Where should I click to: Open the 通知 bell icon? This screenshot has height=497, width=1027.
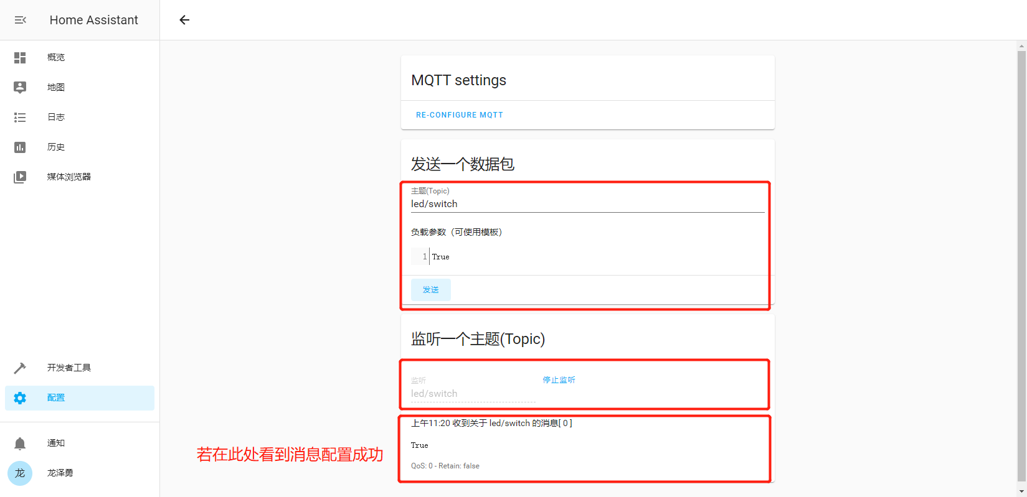coord(20,443)
